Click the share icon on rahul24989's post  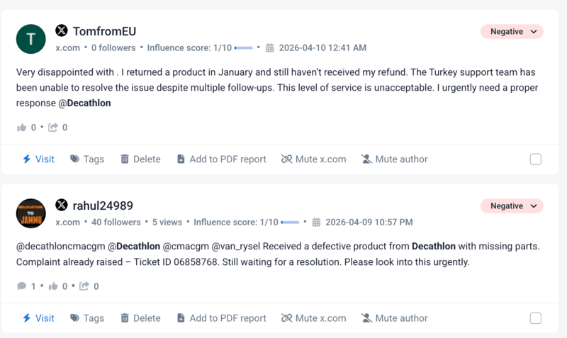(84, 286)
